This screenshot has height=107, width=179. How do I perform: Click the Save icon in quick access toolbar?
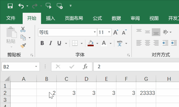pyautogui.click(x=10, y=6)
